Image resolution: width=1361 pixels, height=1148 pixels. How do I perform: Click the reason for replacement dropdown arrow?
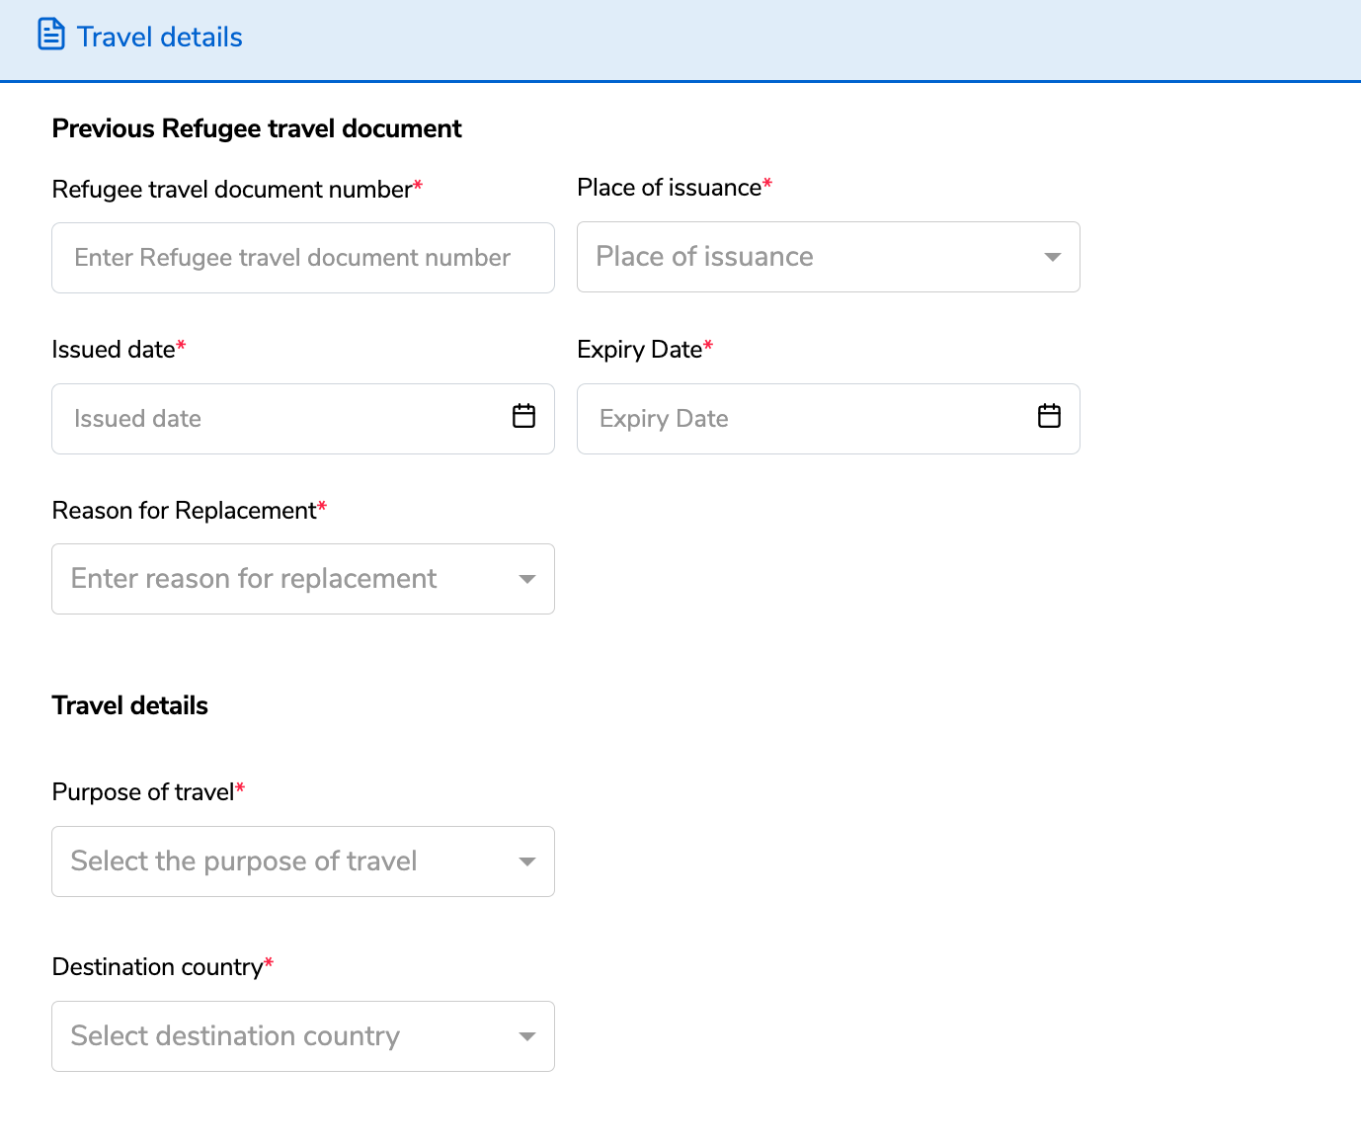tap(527, 579)
